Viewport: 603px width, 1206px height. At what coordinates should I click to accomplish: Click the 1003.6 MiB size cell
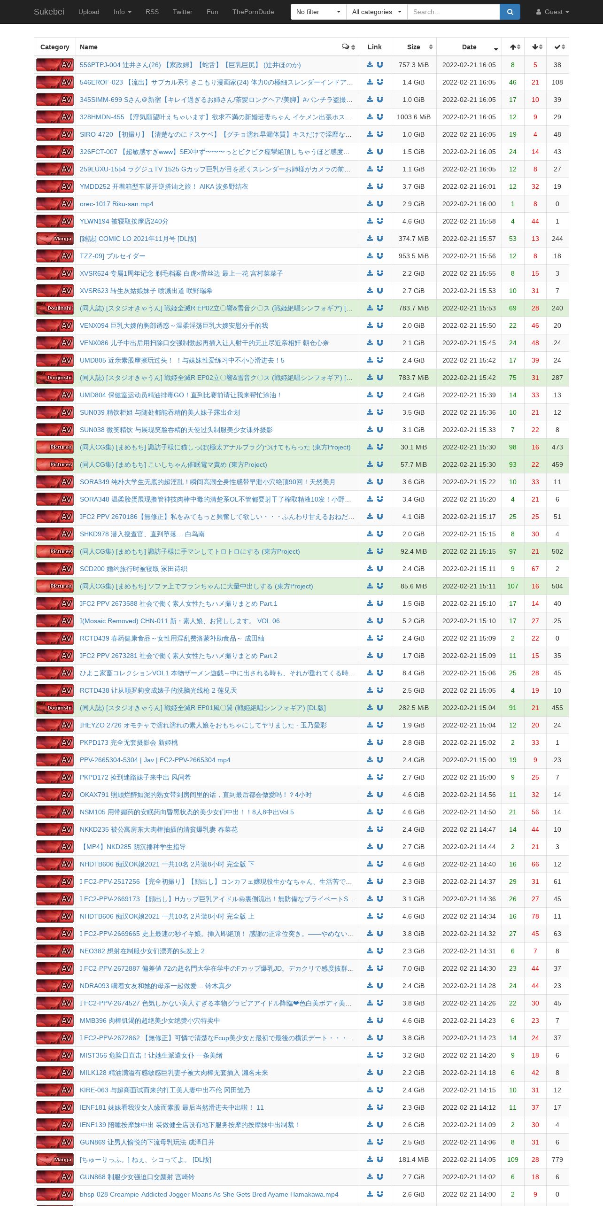[414, 117]
